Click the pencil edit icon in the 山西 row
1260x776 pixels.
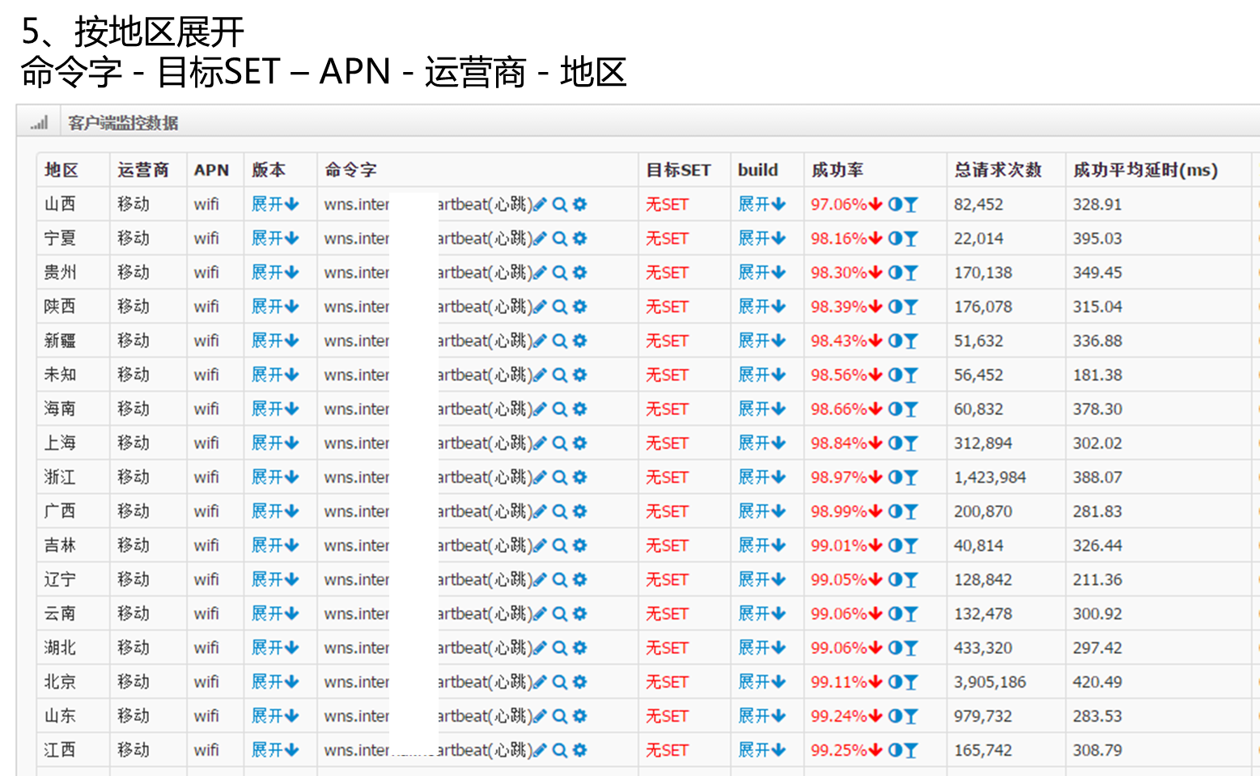tap(540, 205)
